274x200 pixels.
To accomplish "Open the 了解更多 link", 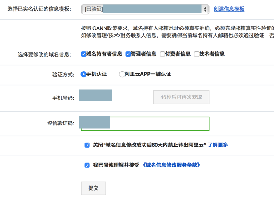I will 218,145.
